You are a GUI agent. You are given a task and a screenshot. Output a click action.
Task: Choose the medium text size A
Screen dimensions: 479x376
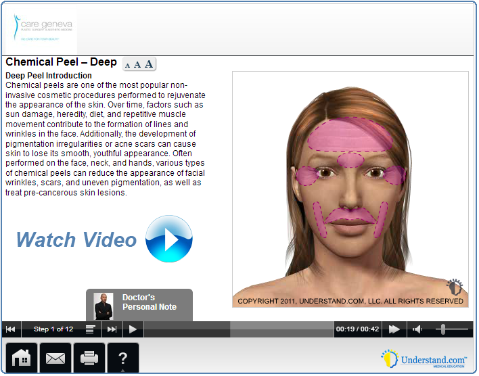137,65
